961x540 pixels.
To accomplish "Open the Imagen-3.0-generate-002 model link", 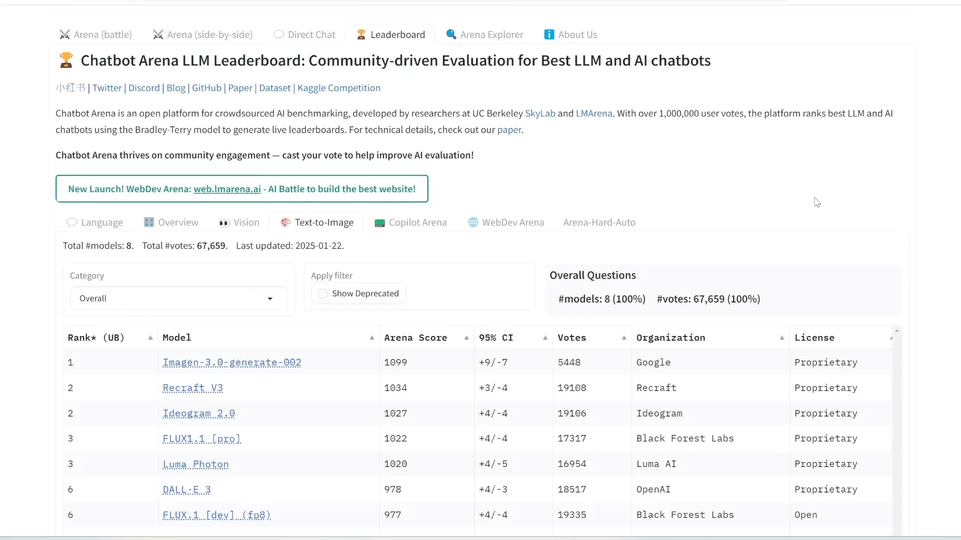I will pos(232,362).
